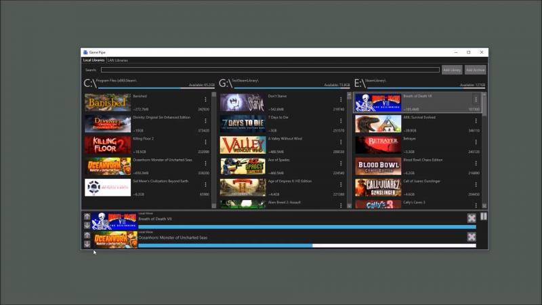Viewport: 542px width, 305px height.
Task: Move Oceanhorn up in transfer queue
Action: pos(87,235)
